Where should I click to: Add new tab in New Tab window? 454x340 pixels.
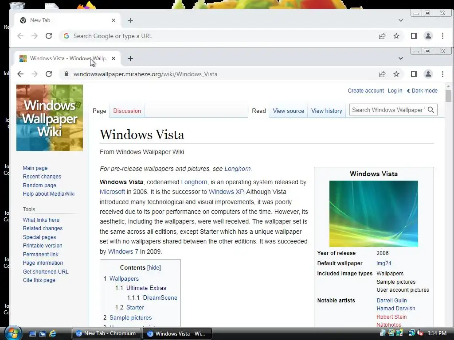coord(130,20)
